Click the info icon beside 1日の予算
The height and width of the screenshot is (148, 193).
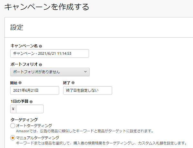coord(31,101)
